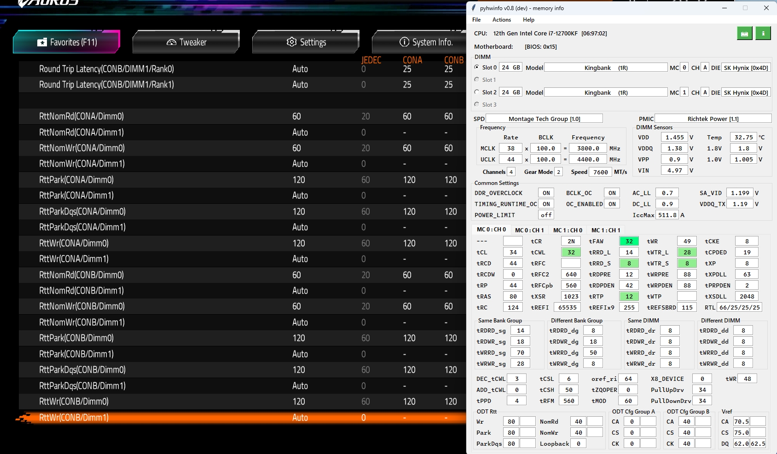Viewport: 777px width, 454px height.
Task: Click the Vref CA field showing 70.5
Action: [742, 421]
